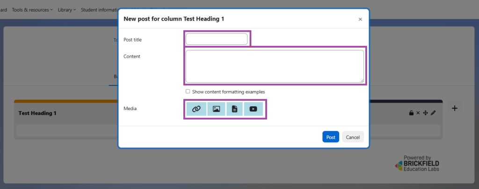Delete column using the X icon

coord(418,113)
